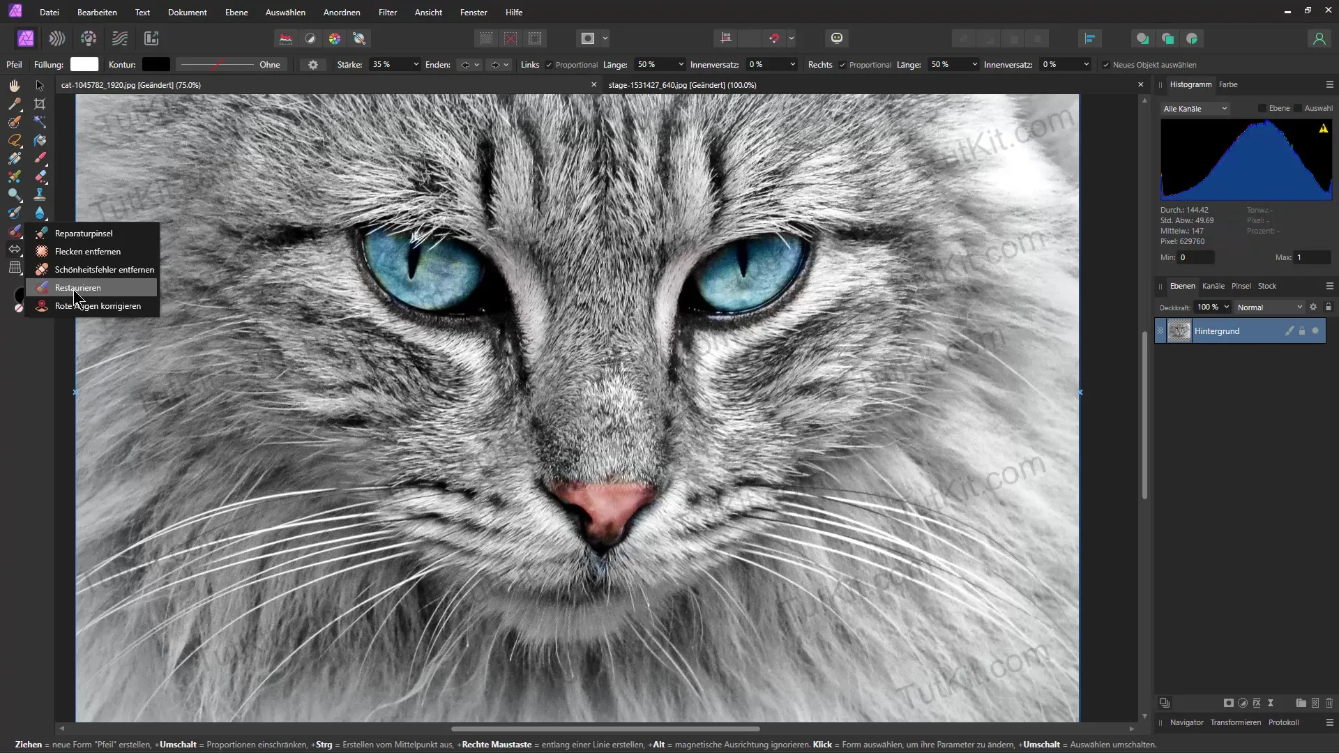
Task: Click the histogram Min input field
Action: pos(1195,257)
